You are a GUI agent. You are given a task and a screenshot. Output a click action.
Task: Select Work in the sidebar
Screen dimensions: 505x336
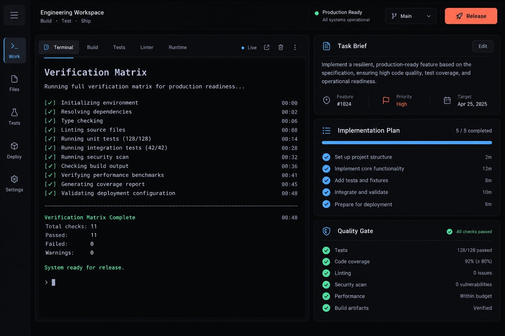pos(14,50)
